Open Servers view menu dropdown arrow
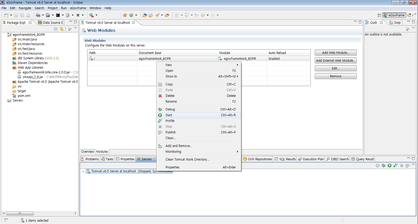Viewport: 418px width, 224px height. tap(413, 165)
